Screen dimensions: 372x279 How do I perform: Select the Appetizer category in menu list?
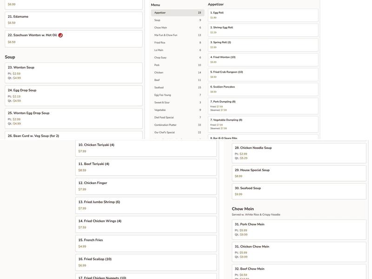coord(177,13)
